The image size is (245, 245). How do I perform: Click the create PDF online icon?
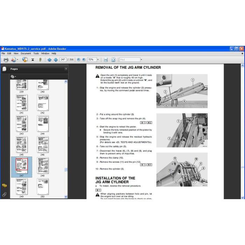(x=13, y=60)
